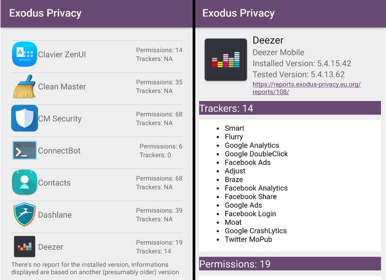Open the Dashlane app entry name
The width and height of the screenshot is (386, 280).
point(55,215)
